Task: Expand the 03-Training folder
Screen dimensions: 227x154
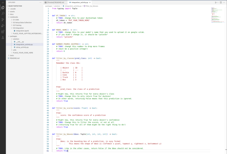Action: (17, 25)
